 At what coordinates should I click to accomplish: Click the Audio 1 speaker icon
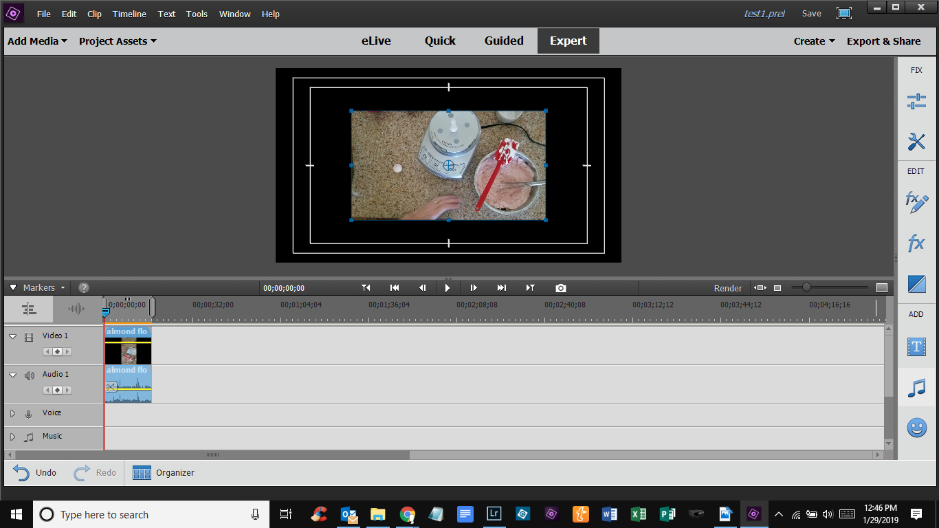pyautogui.click(x=30, y=375)
